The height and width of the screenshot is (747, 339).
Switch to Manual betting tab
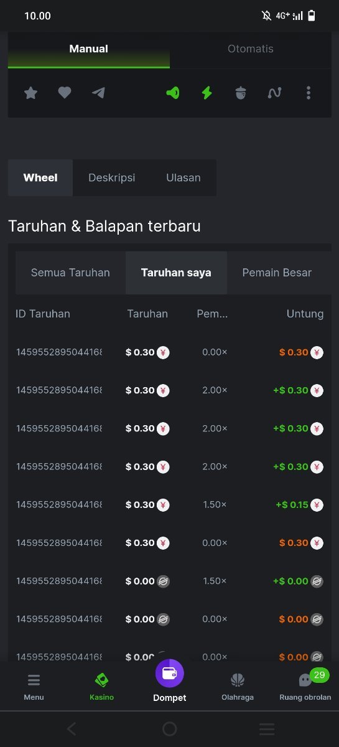tap(89, 49)
